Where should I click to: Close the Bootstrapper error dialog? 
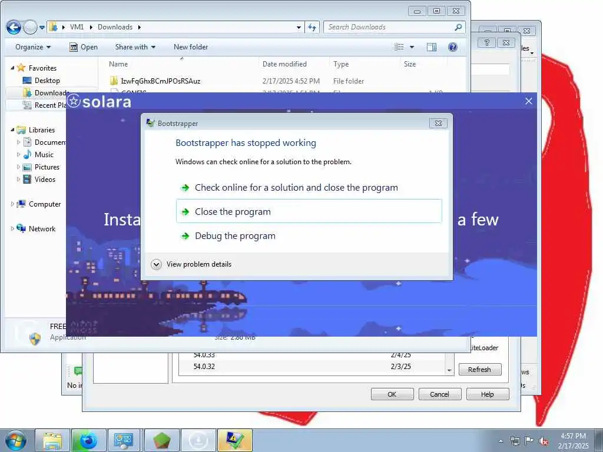(x=438, y=123)
